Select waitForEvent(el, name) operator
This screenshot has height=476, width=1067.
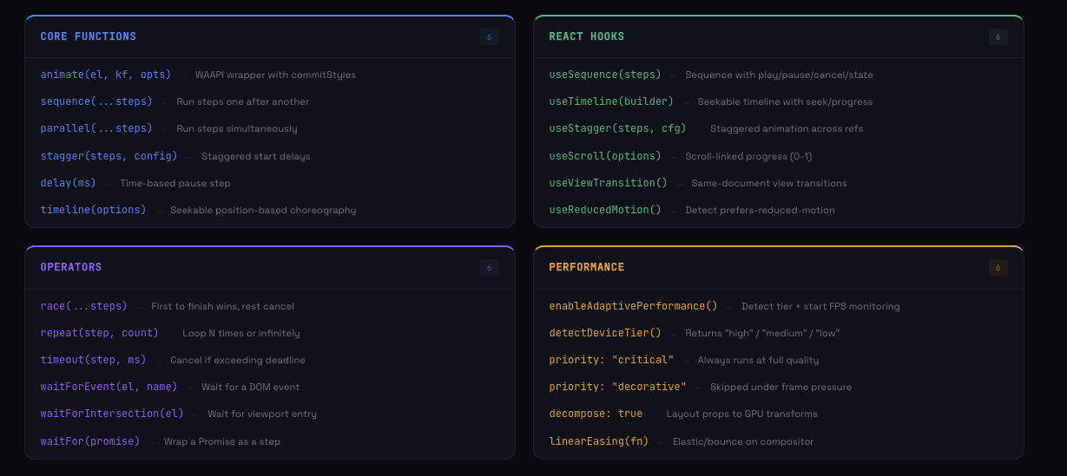109,387
